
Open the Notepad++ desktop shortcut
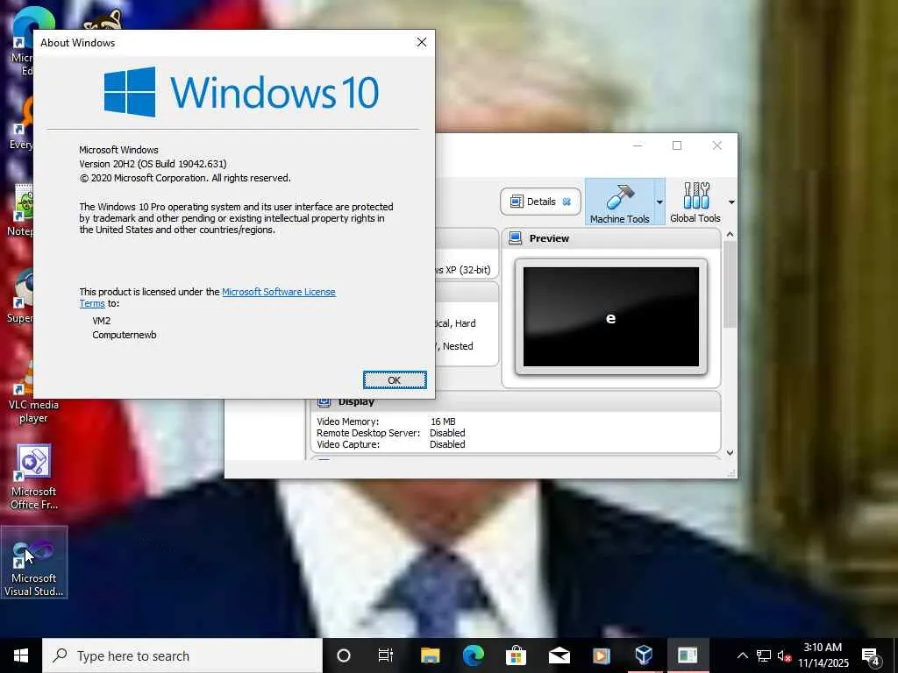tap(22, 210)
